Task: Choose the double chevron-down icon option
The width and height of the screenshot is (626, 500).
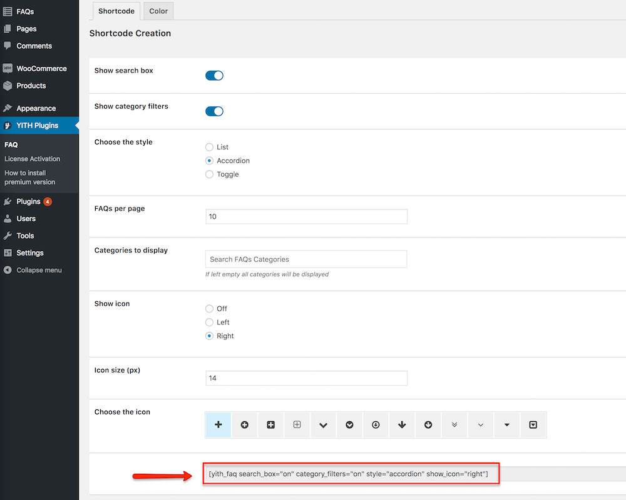Action: [454, 424]
